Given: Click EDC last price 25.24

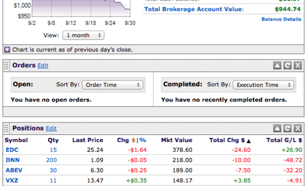Looking at the screenshot, I should pyautogui.click(x=95, y=150).
